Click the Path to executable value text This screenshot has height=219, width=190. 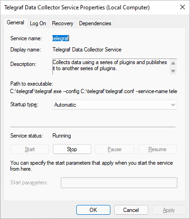(94, 91)
